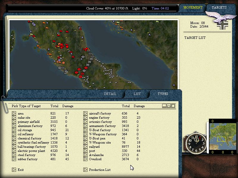Select aircraft factory arrow button
The width and height of the screenshot is (238, 178).
point(85,113)
